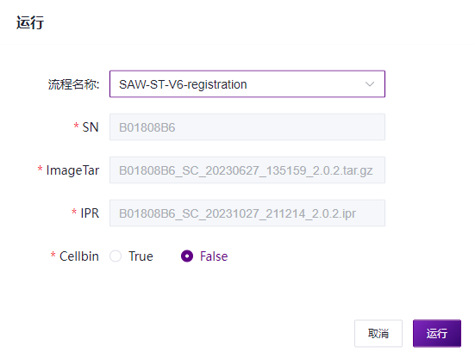Click the 流程名称 field label
475x364 pixels.
coord(73,84)
